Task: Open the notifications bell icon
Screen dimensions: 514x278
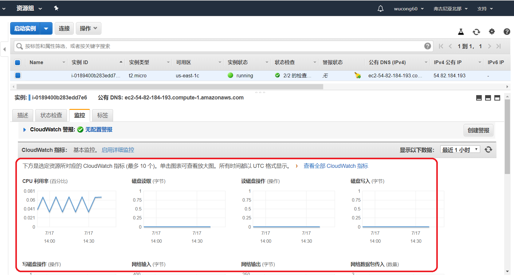Action: point(380,8)
